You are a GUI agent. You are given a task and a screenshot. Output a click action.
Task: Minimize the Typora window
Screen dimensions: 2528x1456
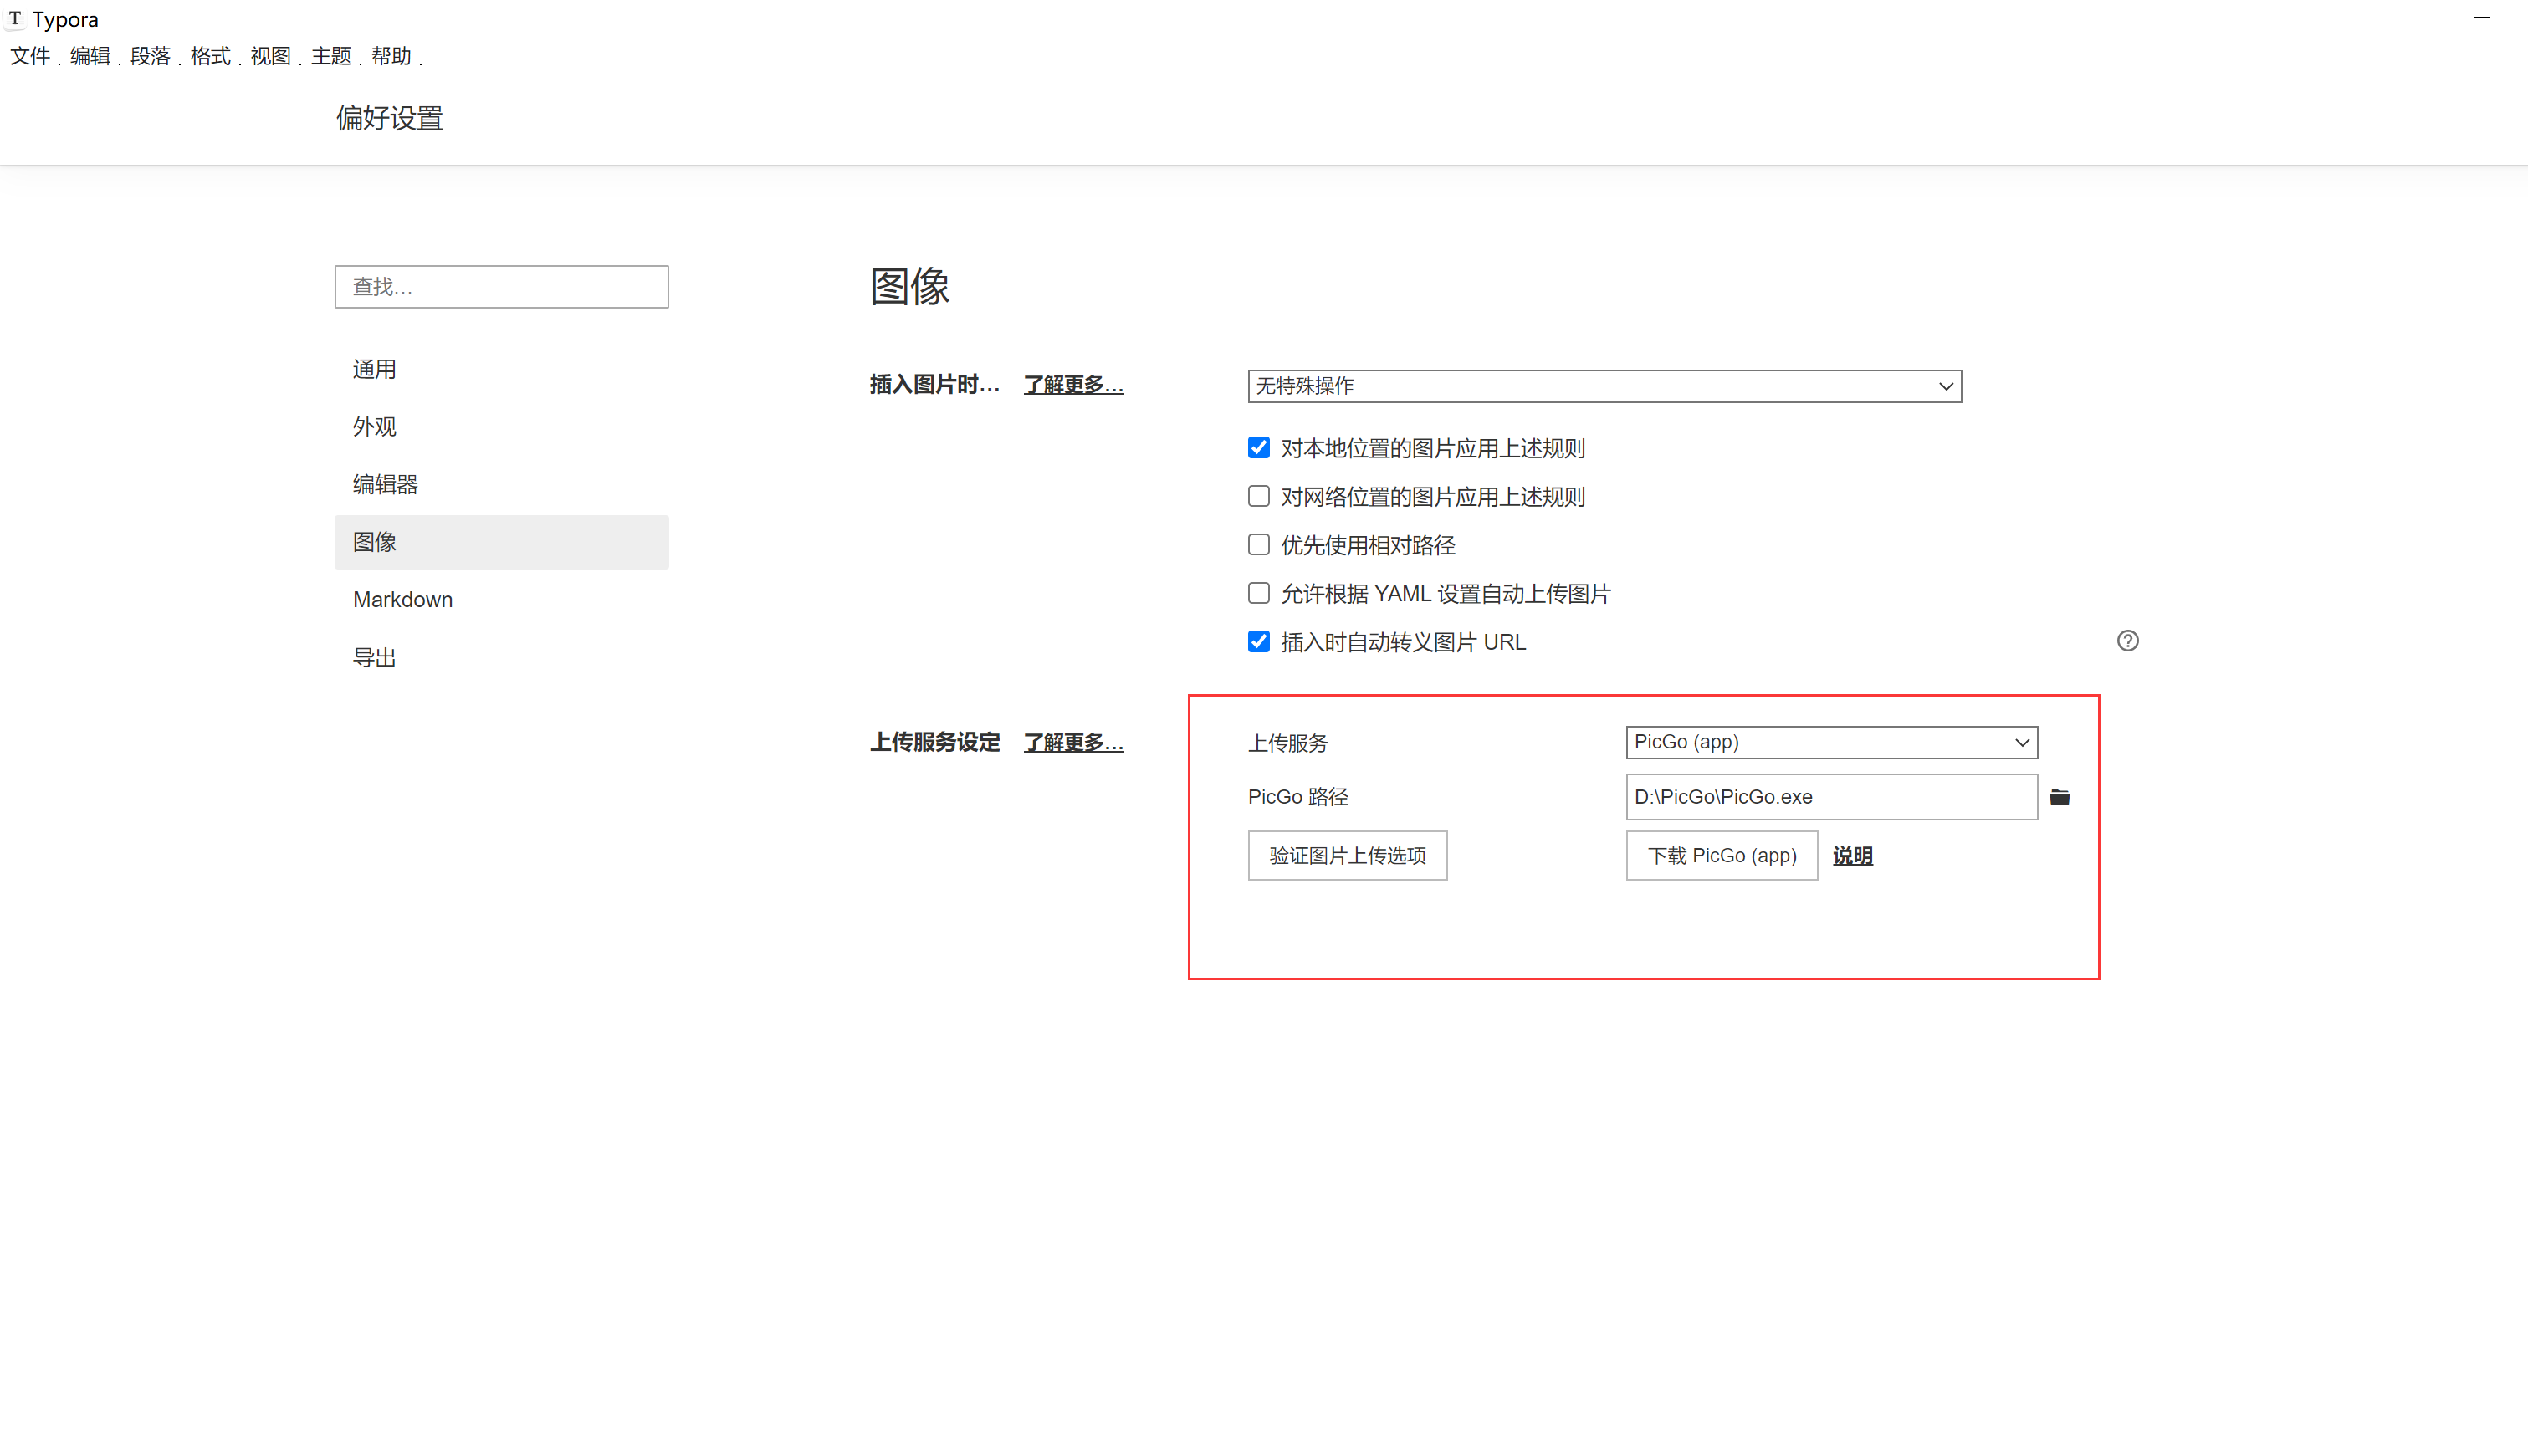pyautogui.click(x=2481, y=18)
